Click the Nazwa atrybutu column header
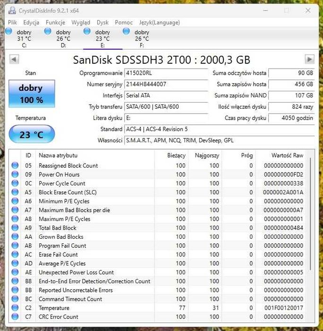This screenshot has height=331, width=323. tap(95, 156)
